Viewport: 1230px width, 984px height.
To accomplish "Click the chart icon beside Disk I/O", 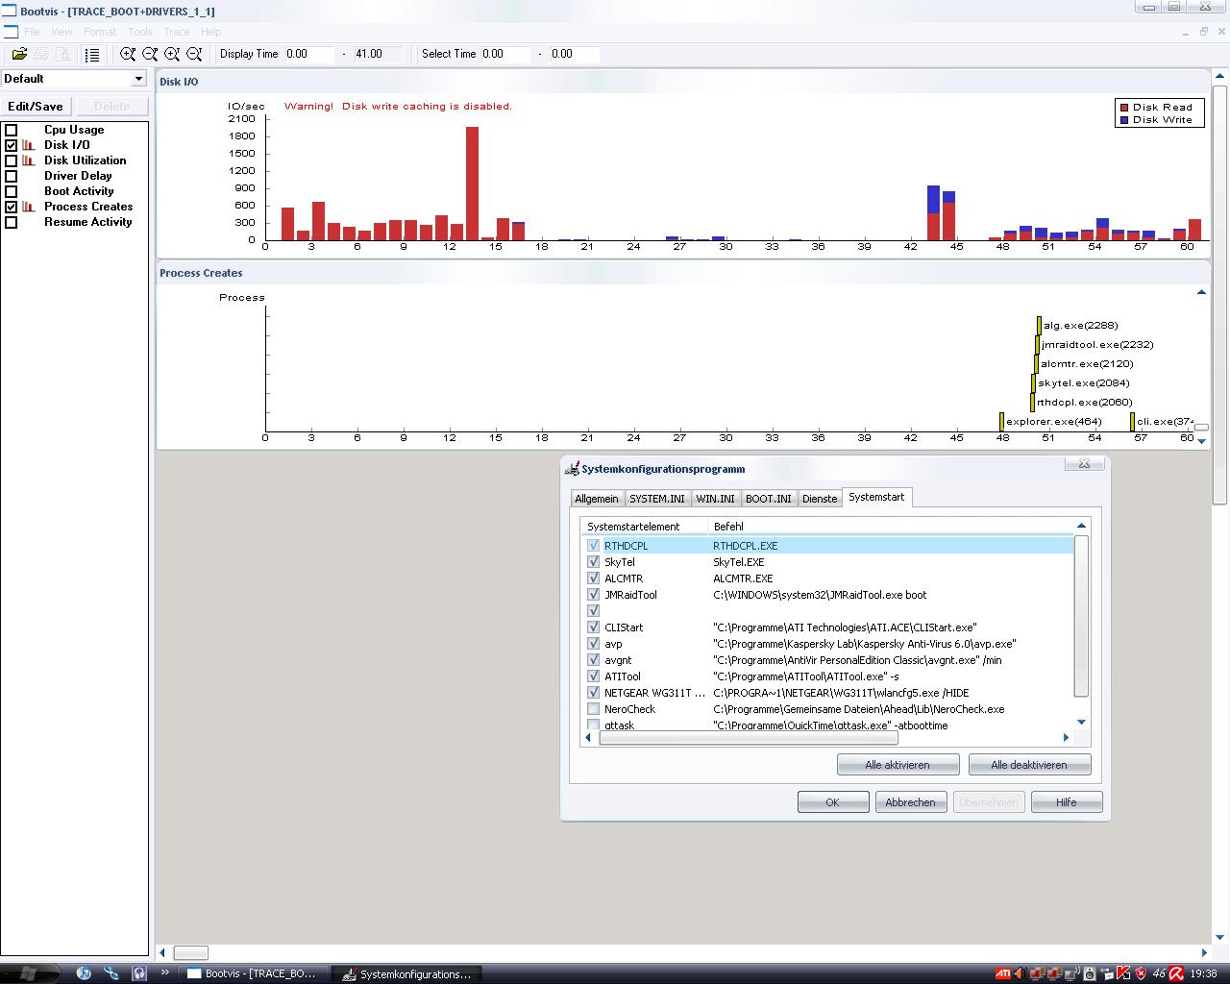I will pyautogui.click(x=29, y=145).
